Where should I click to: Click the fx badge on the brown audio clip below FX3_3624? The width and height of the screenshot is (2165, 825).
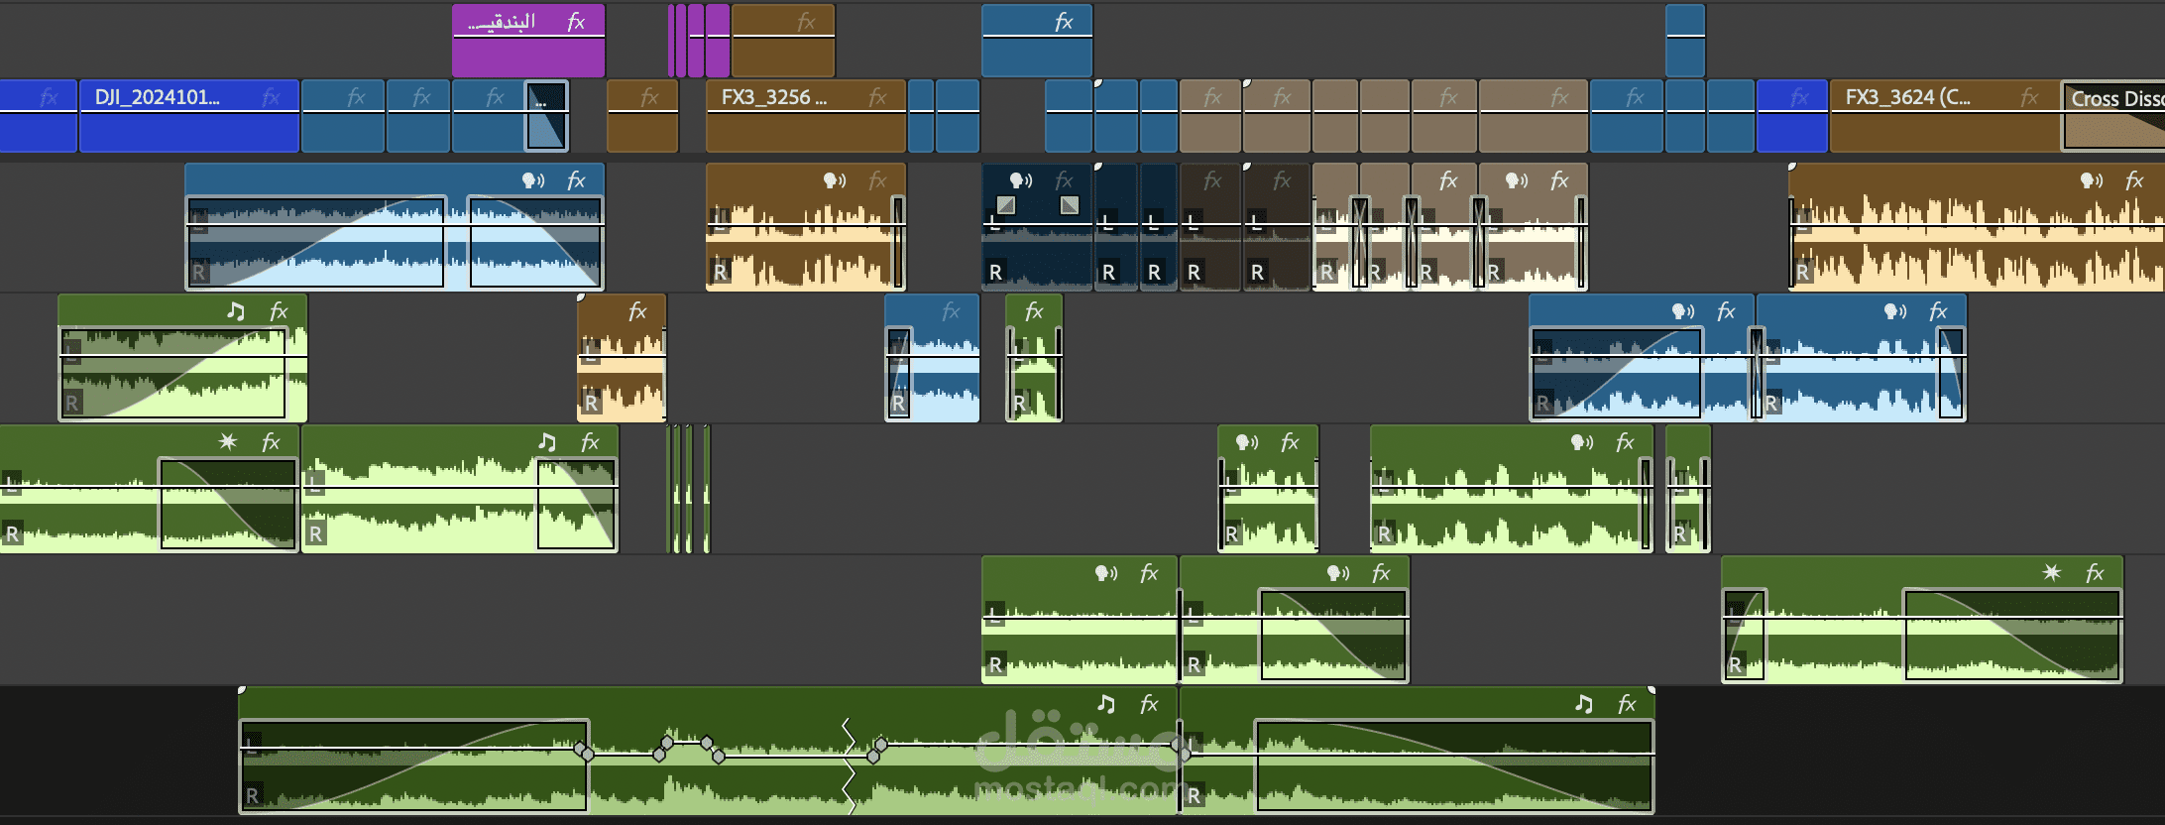[x=2134, y=180]
